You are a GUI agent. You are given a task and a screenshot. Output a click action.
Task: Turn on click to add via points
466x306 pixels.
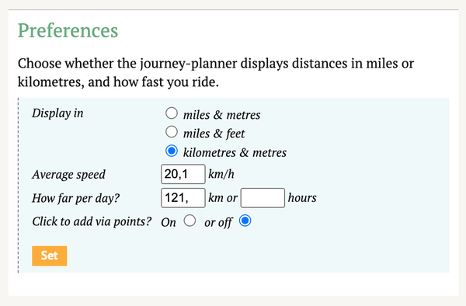click(190, 221)
